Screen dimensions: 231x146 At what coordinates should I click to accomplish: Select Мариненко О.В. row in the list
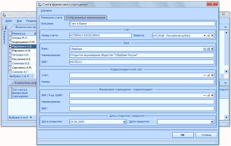click(x=24, y=47)
